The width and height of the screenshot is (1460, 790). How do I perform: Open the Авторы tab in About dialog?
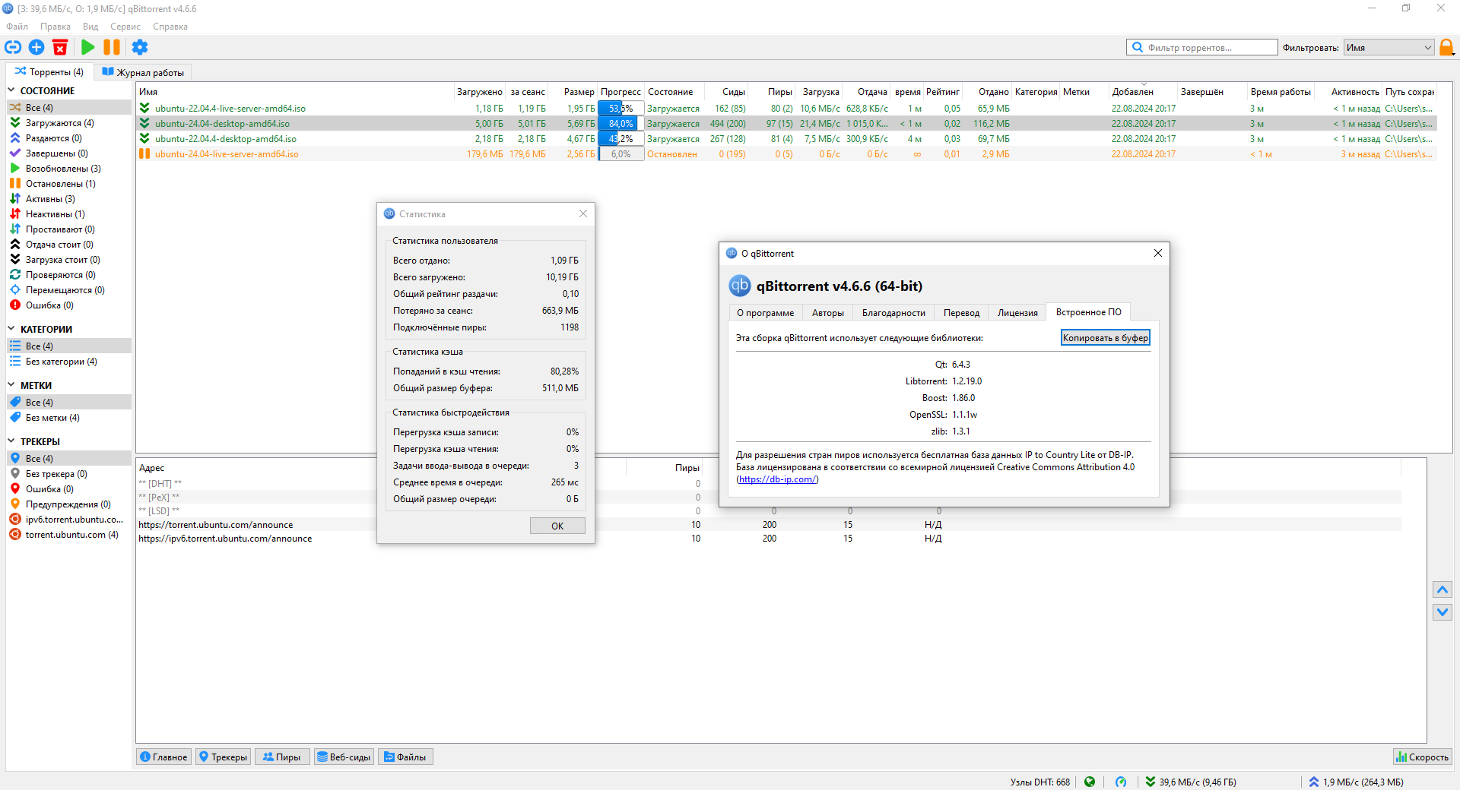pyautogui.click(x=827, y=313)
